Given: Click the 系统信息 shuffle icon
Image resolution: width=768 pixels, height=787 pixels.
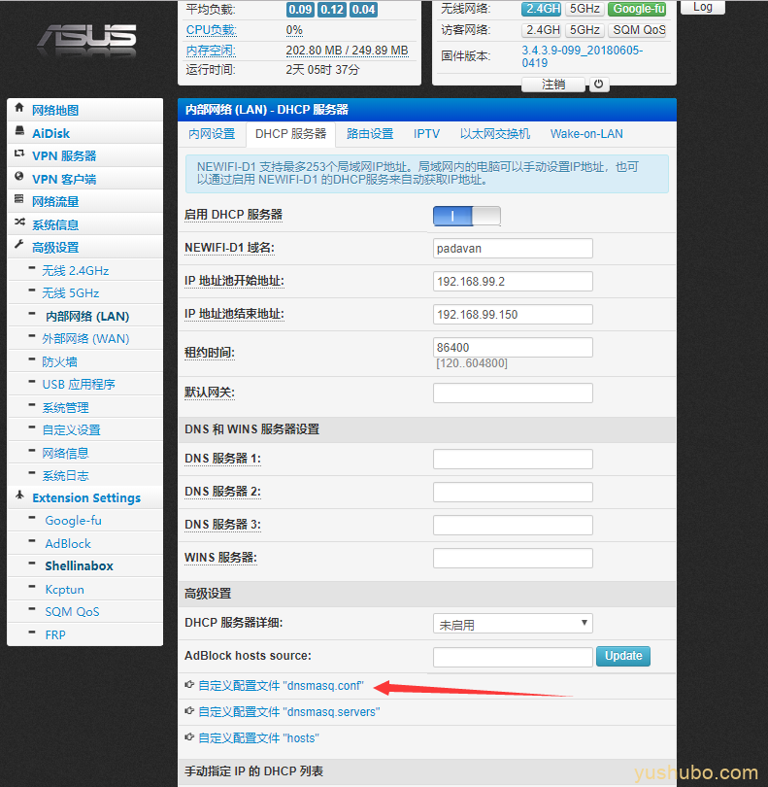Looking at the screenshot, I should coord(19,223).
